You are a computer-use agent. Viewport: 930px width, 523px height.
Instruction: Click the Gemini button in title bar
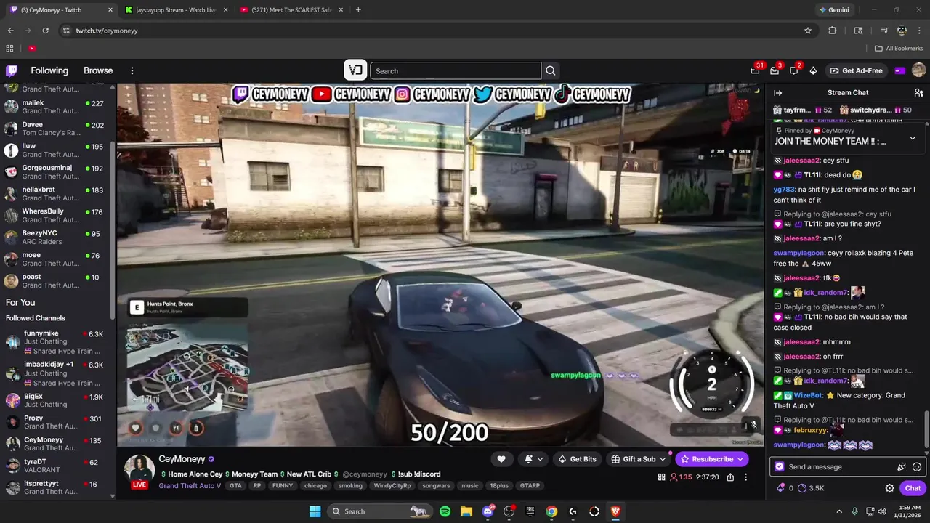(833, 10)
